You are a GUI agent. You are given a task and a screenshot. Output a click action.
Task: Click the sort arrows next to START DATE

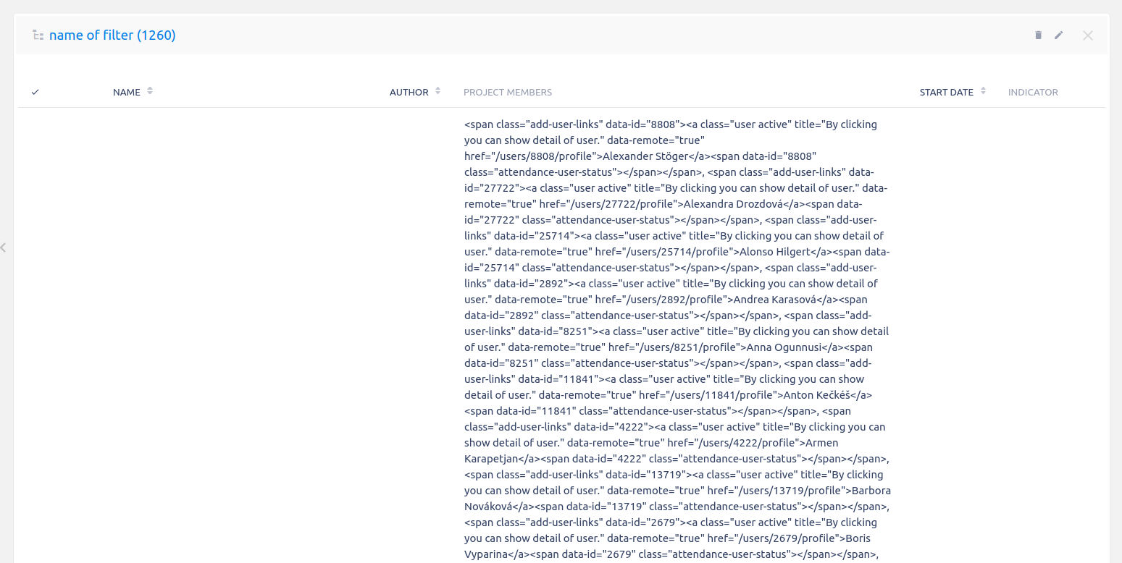pos(983,91)
